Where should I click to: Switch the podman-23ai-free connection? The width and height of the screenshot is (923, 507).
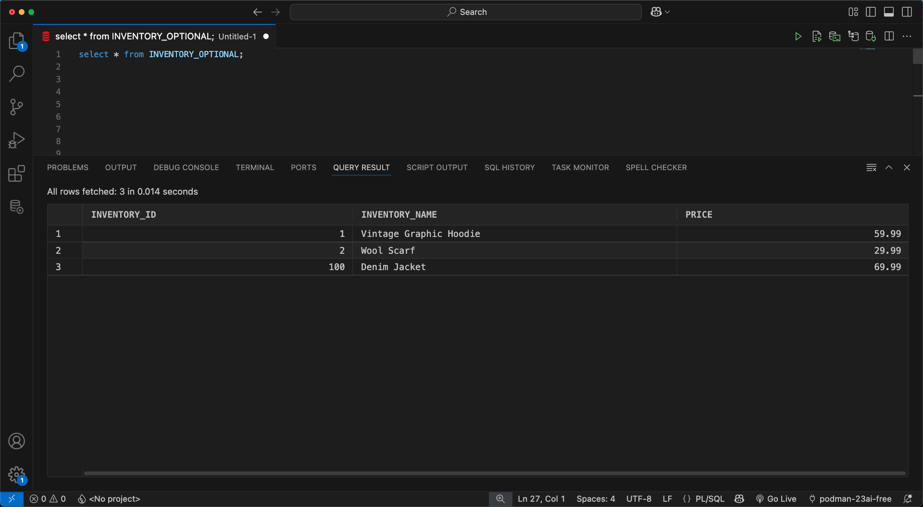[x=850, y=499]
